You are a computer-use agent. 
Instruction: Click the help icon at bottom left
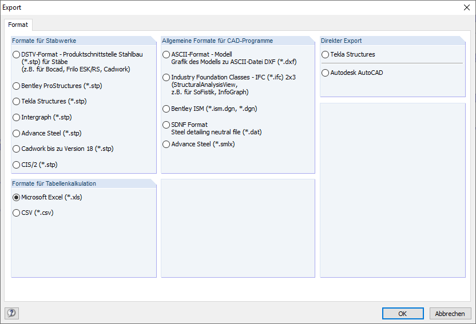coord(11,313)
